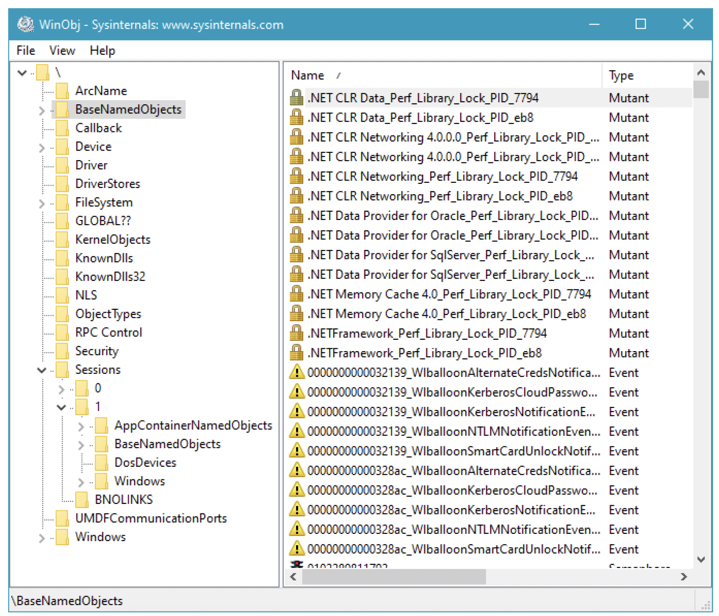Click the WinObj application icon in title bar
Image resolution: width=719 pixels, height=616 pixels.
pyautogui.click(x=25, y=24)
